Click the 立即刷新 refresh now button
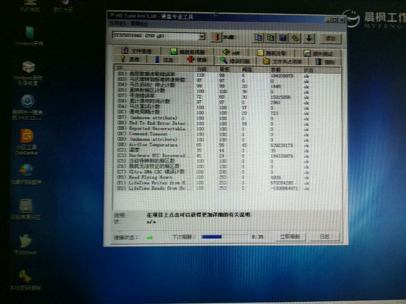The image size is (406, 304). point(290,236)
